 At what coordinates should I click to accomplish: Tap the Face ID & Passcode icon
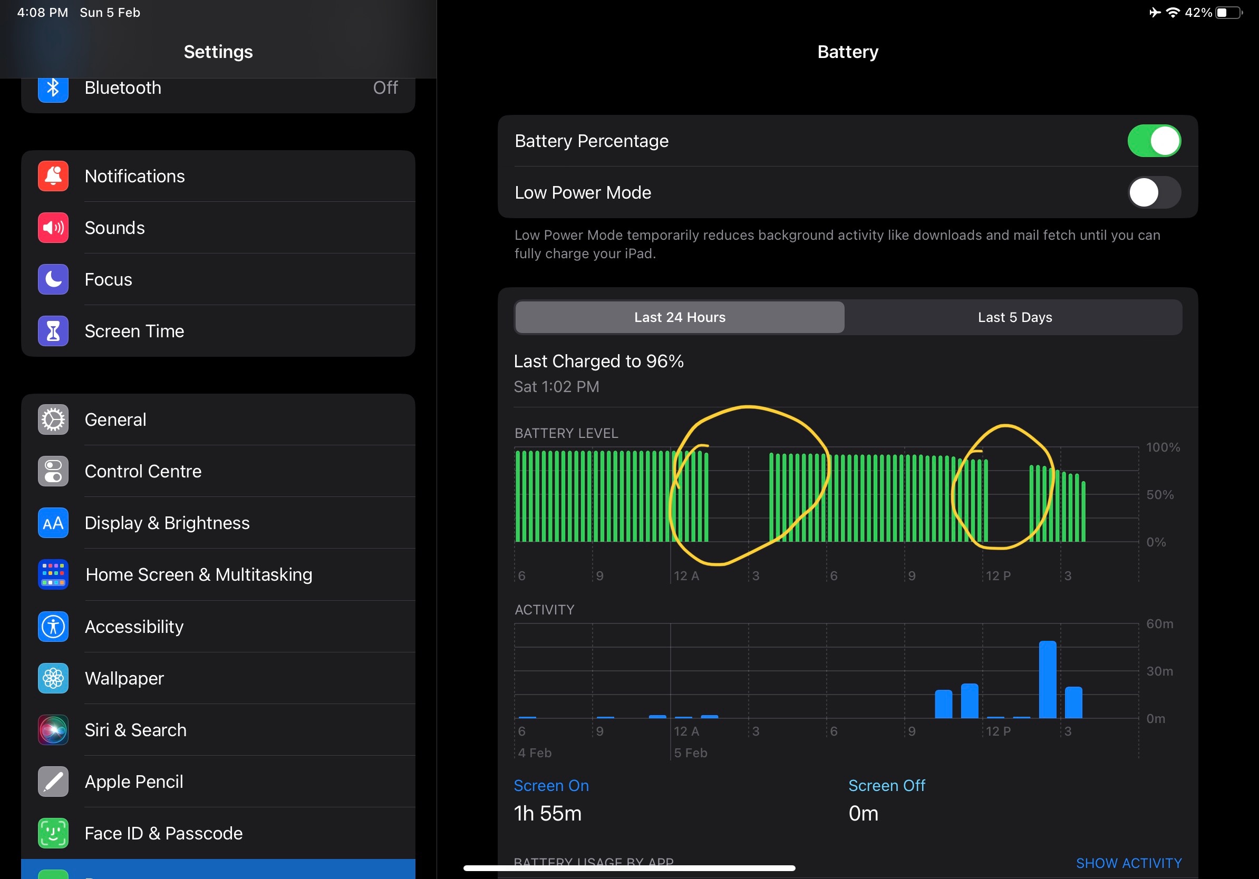(x=53, y=833)
